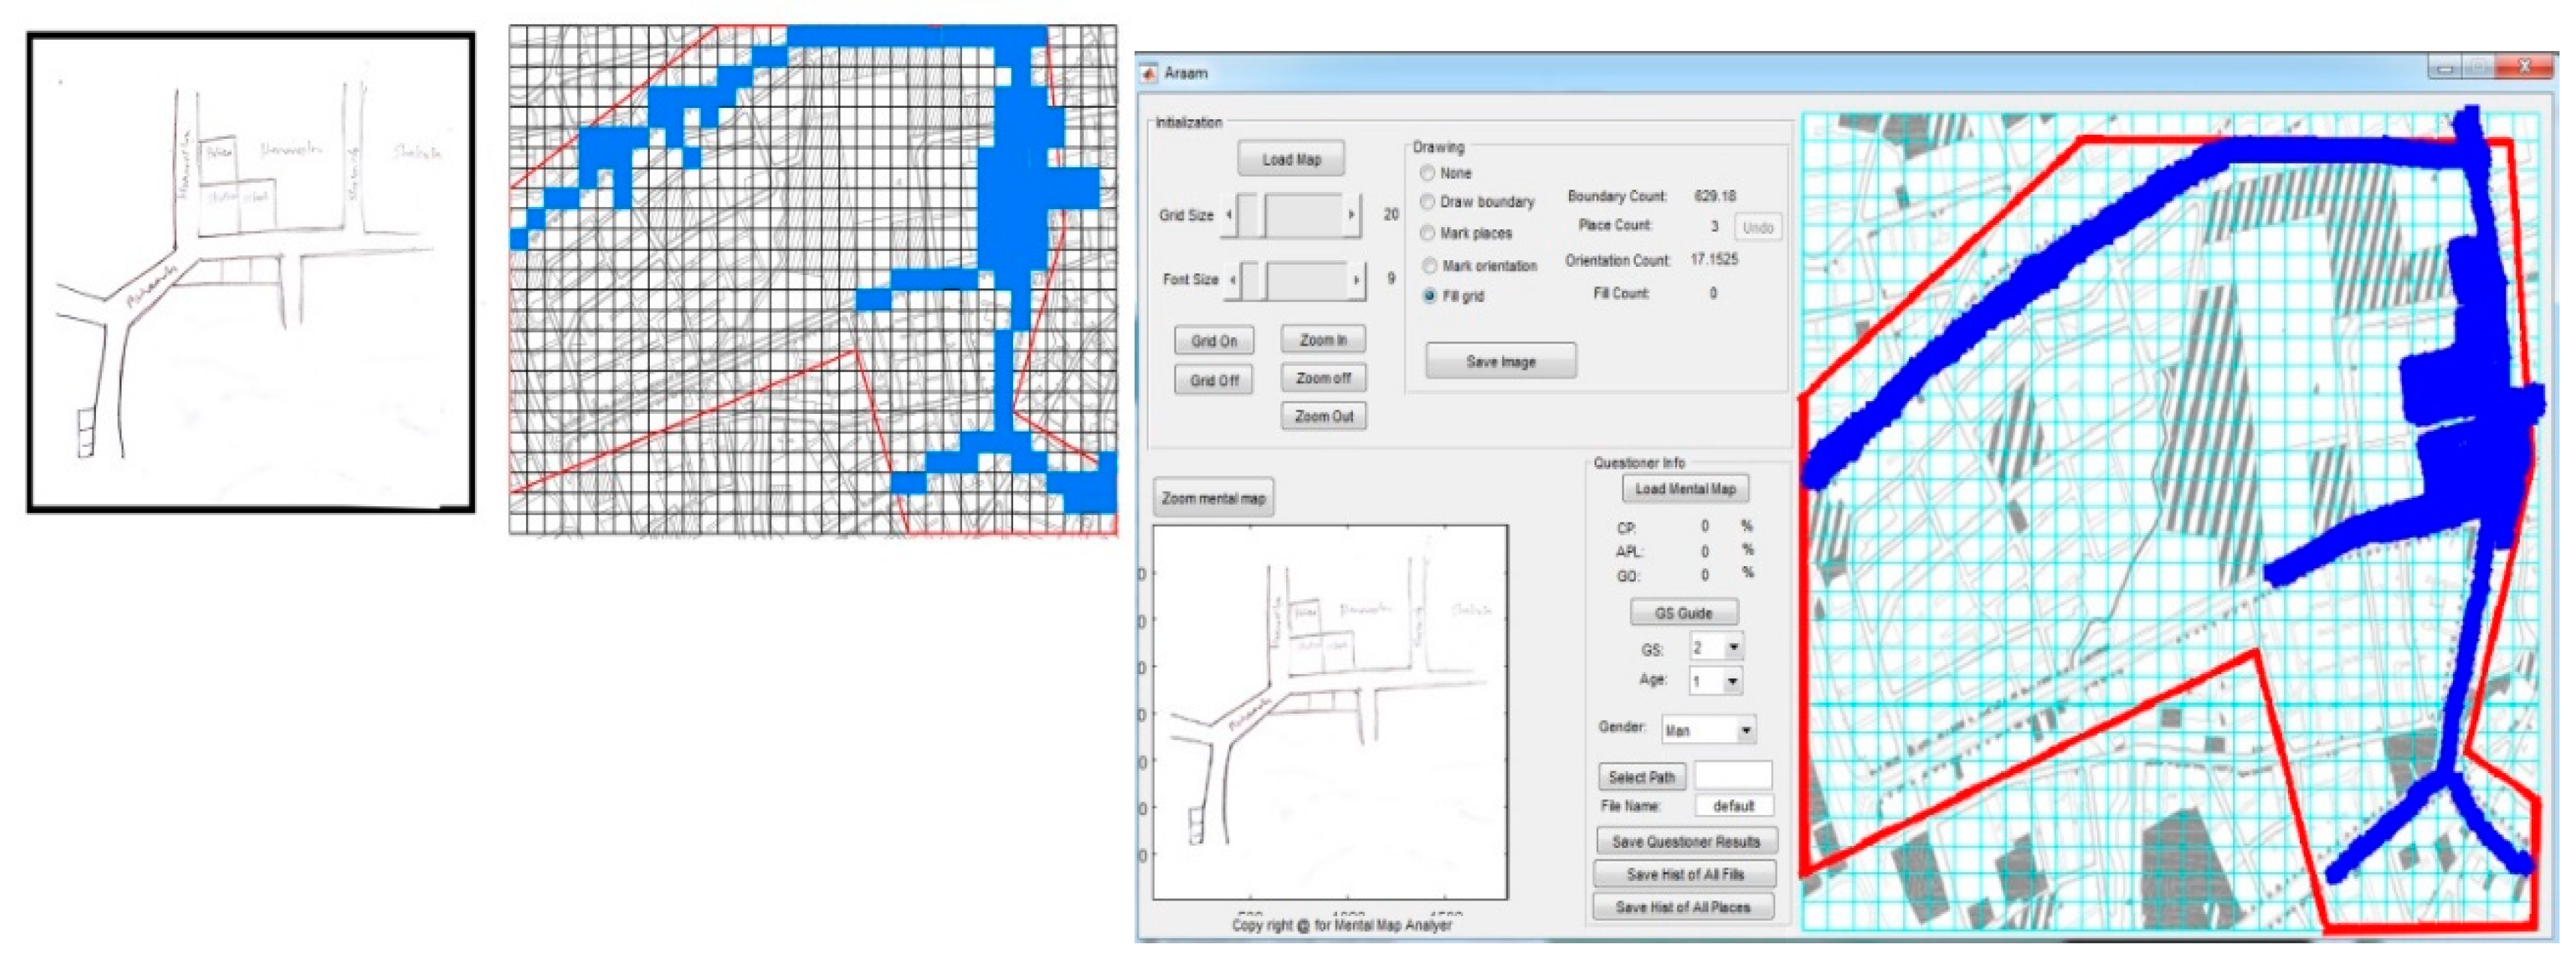This screenshot has width=2576, height=959.
Task: Select the None drawing option
Action: click(1428, 172)
